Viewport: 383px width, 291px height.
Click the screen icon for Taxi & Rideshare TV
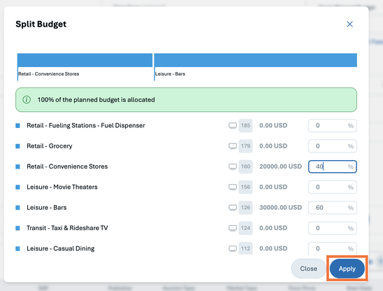click(x=233, y=229)
